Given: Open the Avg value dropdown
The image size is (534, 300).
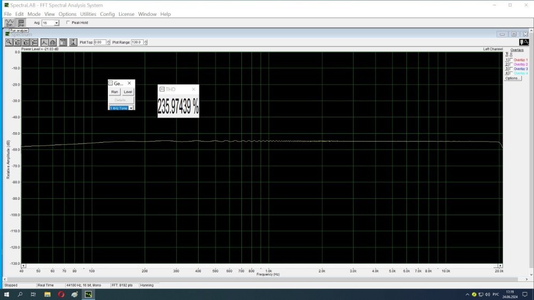Looking at the screenshot, I should point(57,23).
